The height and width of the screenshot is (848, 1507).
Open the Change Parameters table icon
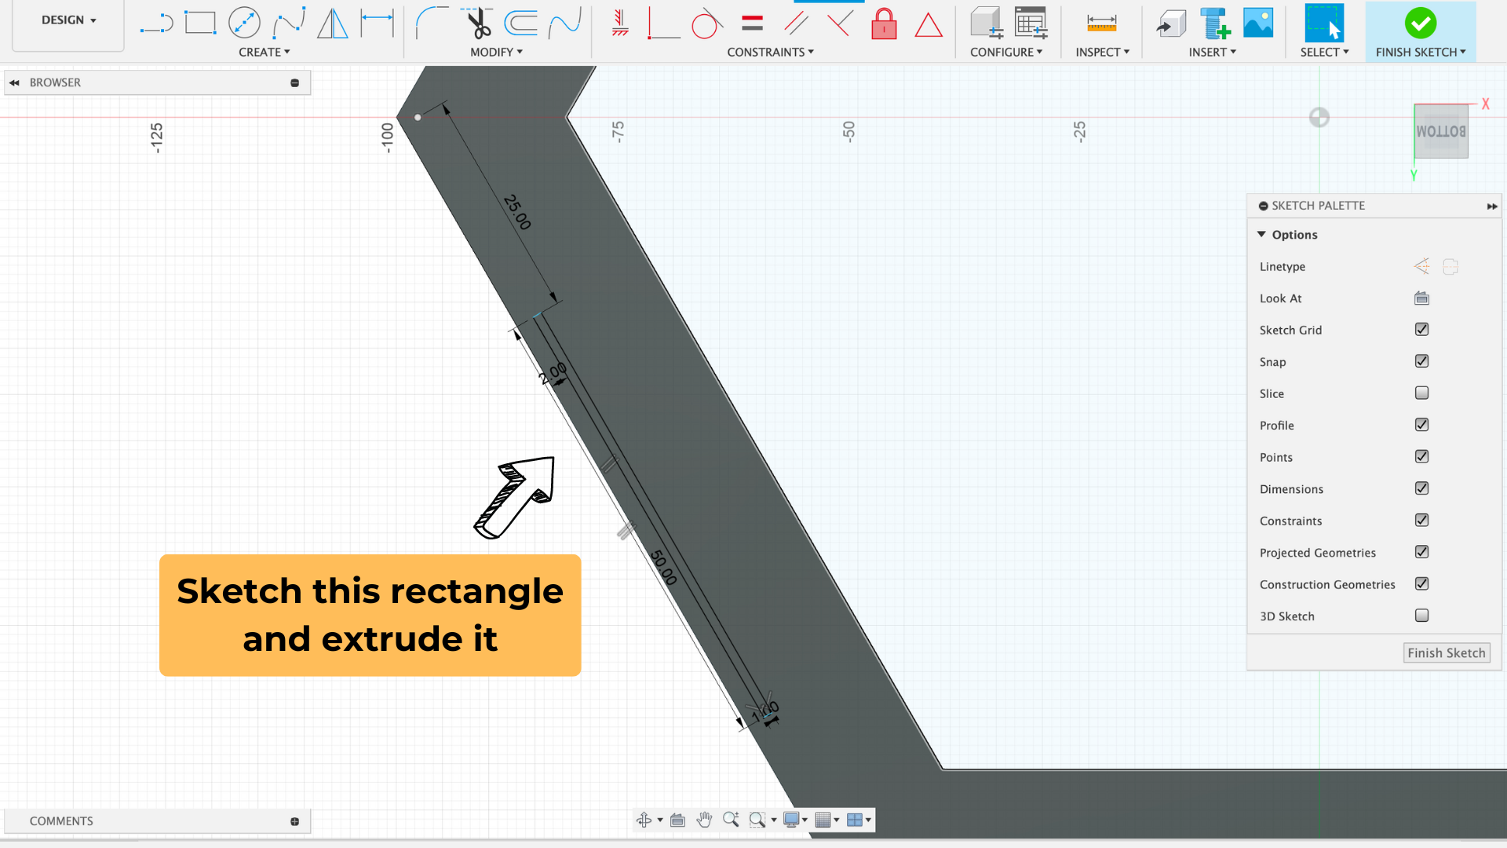point(1031,24)
